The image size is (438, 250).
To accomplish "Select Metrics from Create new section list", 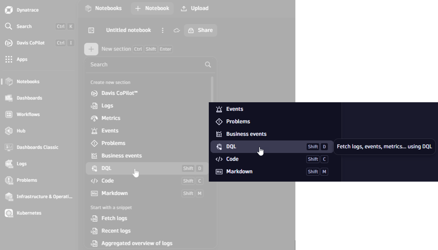I will [x=111, y=118].
